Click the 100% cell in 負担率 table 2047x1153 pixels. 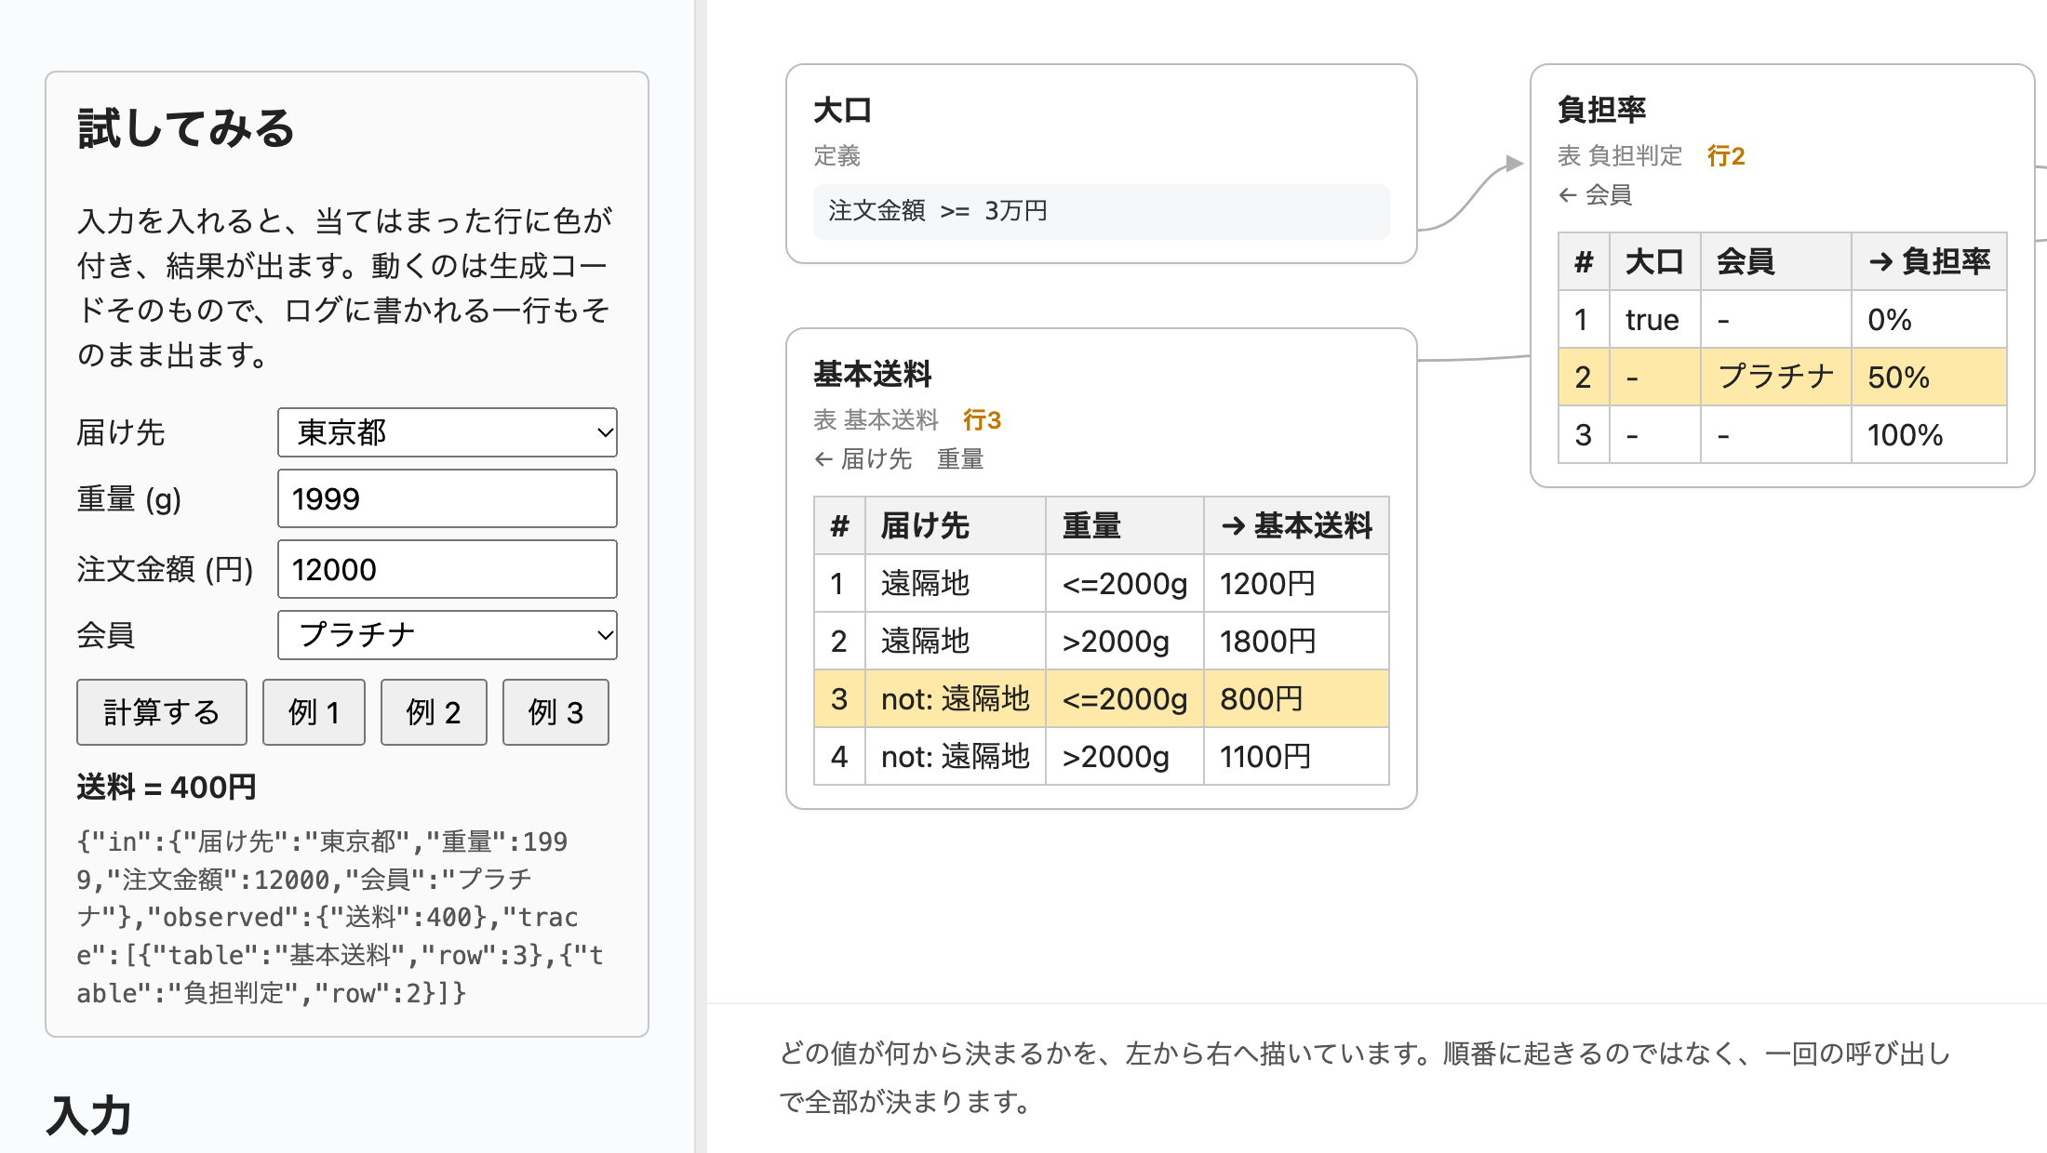click(x=1929, y=435)
